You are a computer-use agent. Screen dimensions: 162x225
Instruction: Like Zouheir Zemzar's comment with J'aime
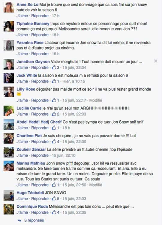(x=22, y=155)
